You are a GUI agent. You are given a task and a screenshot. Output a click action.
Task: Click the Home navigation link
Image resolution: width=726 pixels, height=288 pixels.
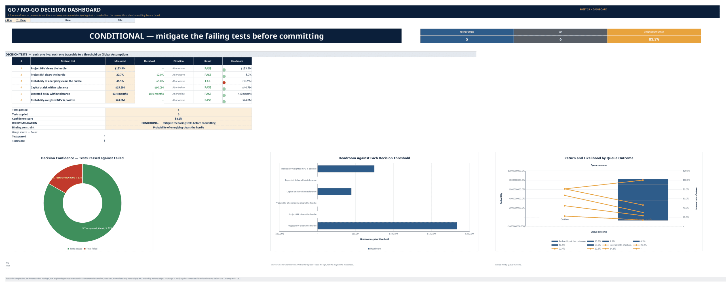click(x=9, y=20)
